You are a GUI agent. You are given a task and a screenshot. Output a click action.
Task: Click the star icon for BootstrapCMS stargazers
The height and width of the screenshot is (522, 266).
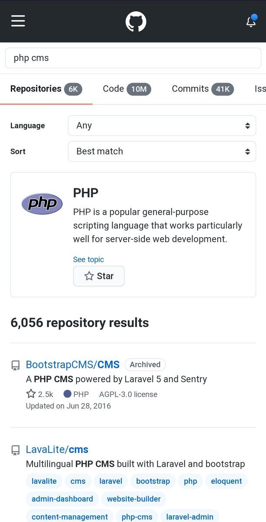pyautogui.click(x=31, y=394)
